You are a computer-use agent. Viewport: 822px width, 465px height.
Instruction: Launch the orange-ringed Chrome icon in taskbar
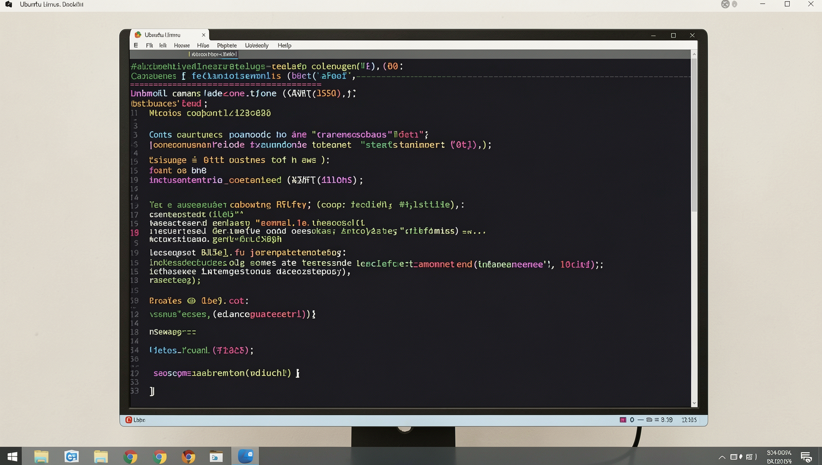(x=188, y=456)
